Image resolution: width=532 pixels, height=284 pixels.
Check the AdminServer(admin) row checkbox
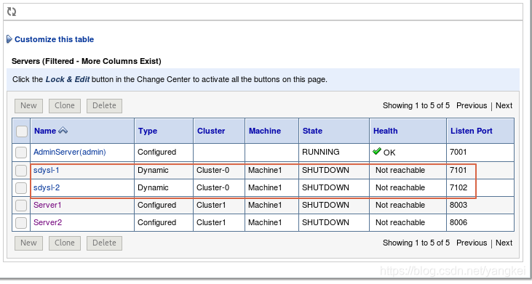21,153
